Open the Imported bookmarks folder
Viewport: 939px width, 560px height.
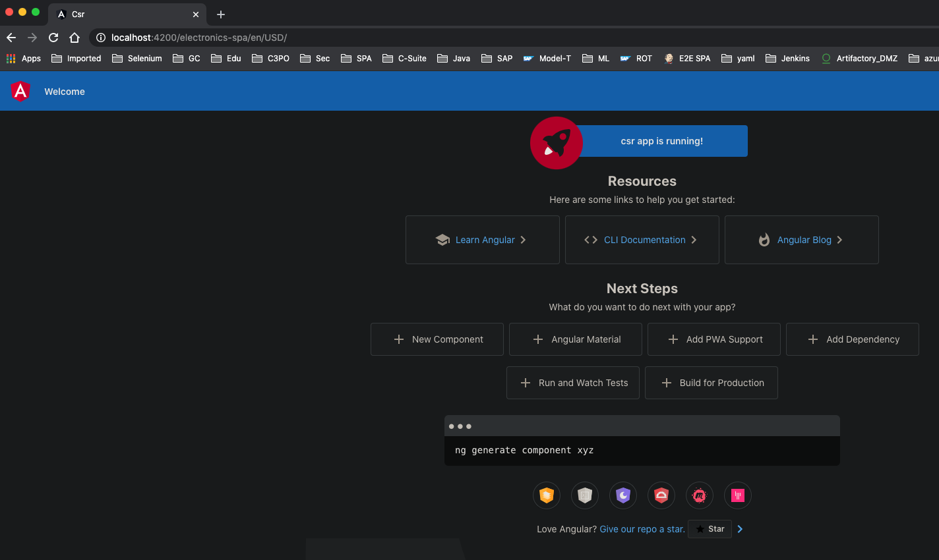pos(76,59)
